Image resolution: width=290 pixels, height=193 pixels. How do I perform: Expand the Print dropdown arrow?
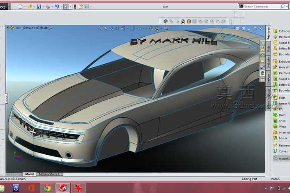click(x=52, y=7)
